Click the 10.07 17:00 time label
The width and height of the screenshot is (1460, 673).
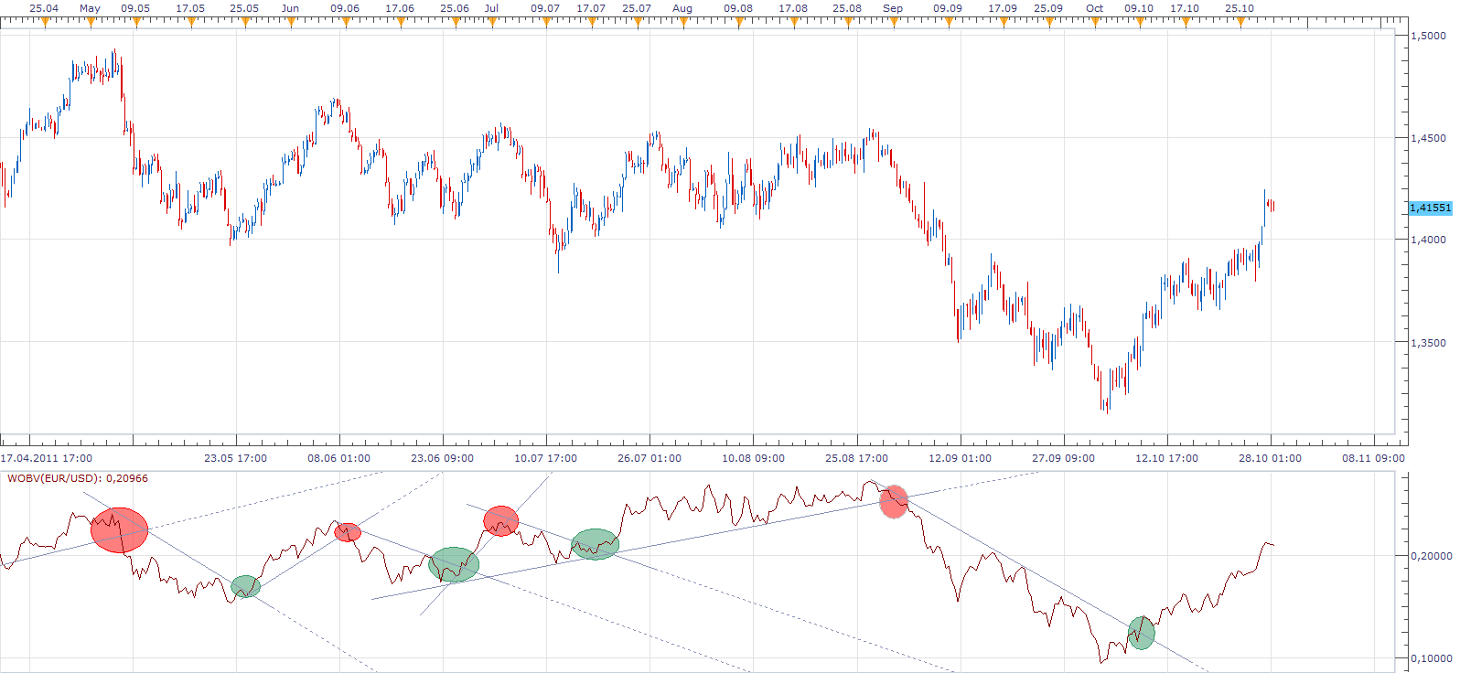point(546,458)
